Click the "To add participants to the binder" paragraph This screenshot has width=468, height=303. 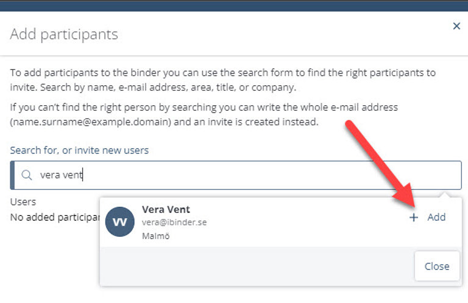tap(223, 80)
